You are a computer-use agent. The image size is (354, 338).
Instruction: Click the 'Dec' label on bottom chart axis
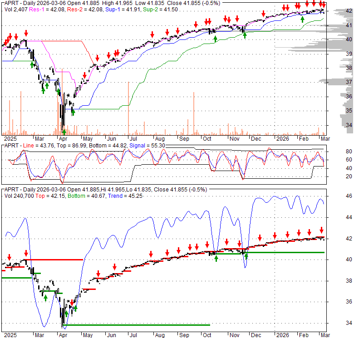pyautogui.click(x=256, y=335)
